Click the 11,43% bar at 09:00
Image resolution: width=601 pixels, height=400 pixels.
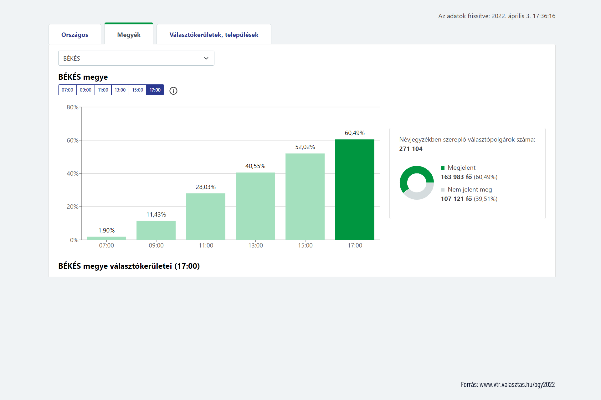coord(156,230)
